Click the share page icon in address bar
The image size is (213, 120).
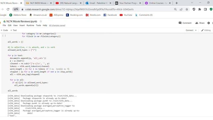(x=181, y=9)
